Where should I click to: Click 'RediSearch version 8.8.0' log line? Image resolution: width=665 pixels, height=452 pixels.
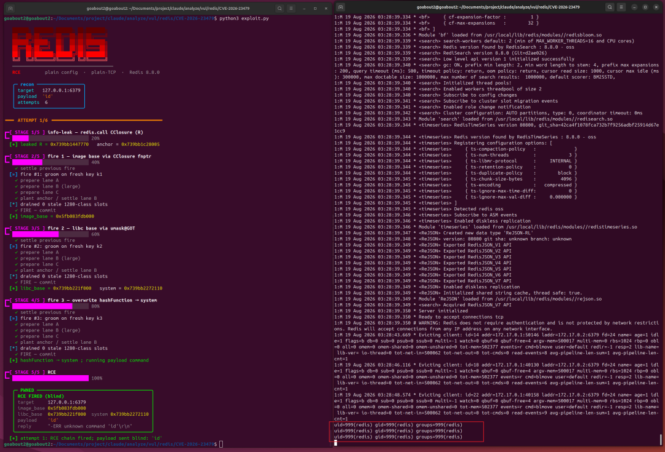pyautogui.click(x=440, y=53)
